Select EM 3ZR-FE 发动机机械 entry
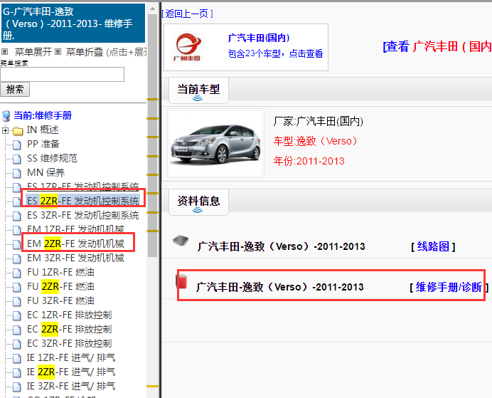The height and width of the screenshot is (398, 492). tap(75, 258)
